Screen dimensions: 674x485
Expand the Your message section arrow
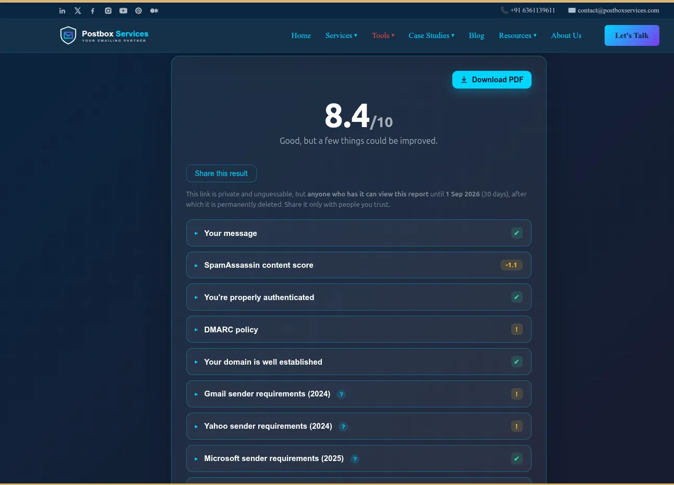click(x=196, y=233)
